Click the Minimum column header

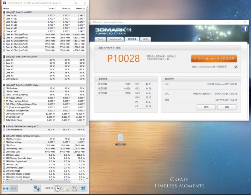point(63,8)
